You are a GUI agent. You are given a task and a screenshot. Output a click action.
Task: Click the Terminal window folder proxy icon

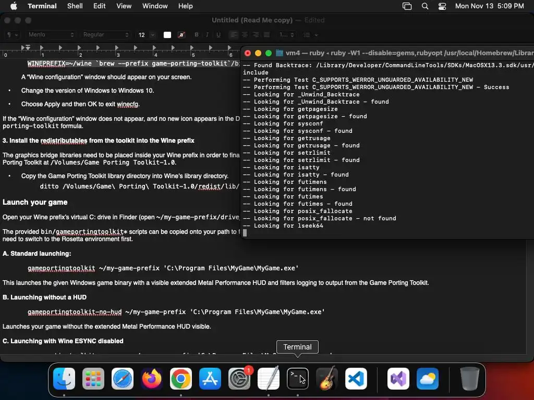(280, 53)
